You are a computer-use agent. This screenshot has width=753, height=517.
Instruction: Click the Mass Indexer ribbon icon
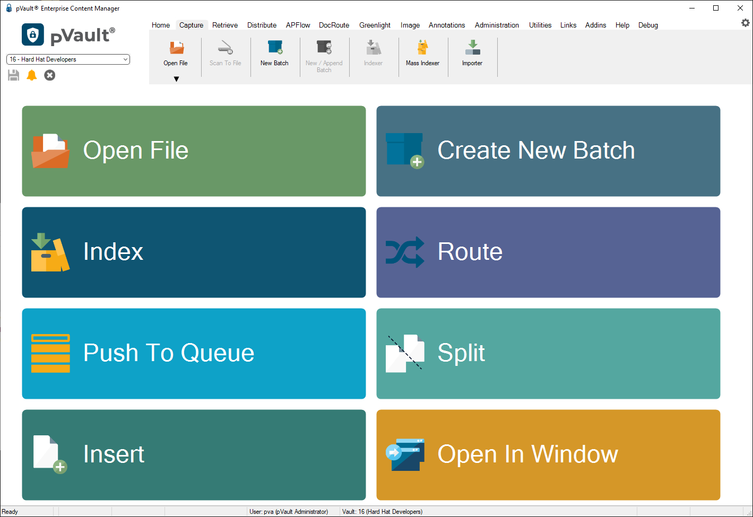point(423,48)
